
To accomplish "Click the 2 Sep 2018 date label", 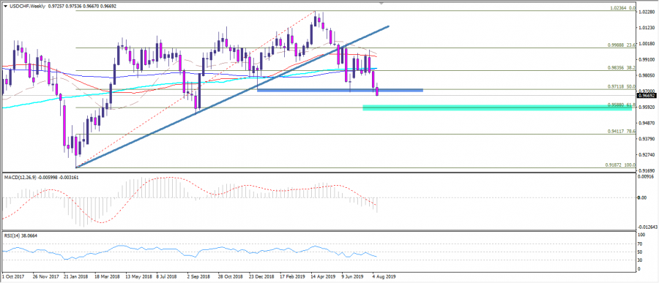I will (198, 277).
